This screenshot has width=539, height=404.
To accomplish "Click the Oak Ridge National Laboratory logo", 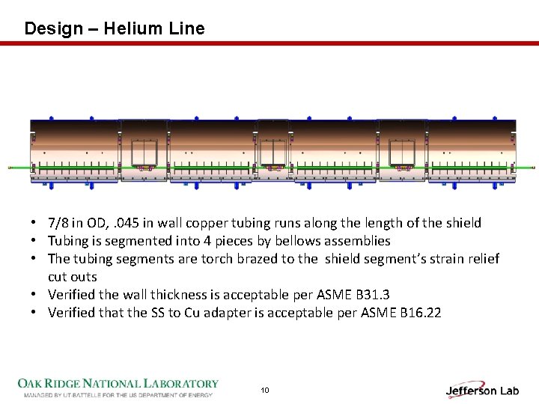I will pyautogui.click(x=118, y=384).
